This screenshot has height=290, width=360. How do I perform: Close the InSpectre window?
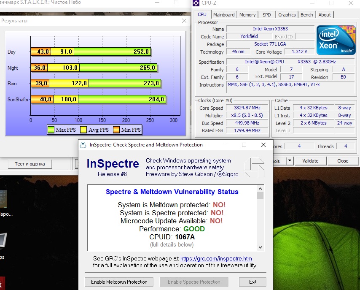pos(263,145)
